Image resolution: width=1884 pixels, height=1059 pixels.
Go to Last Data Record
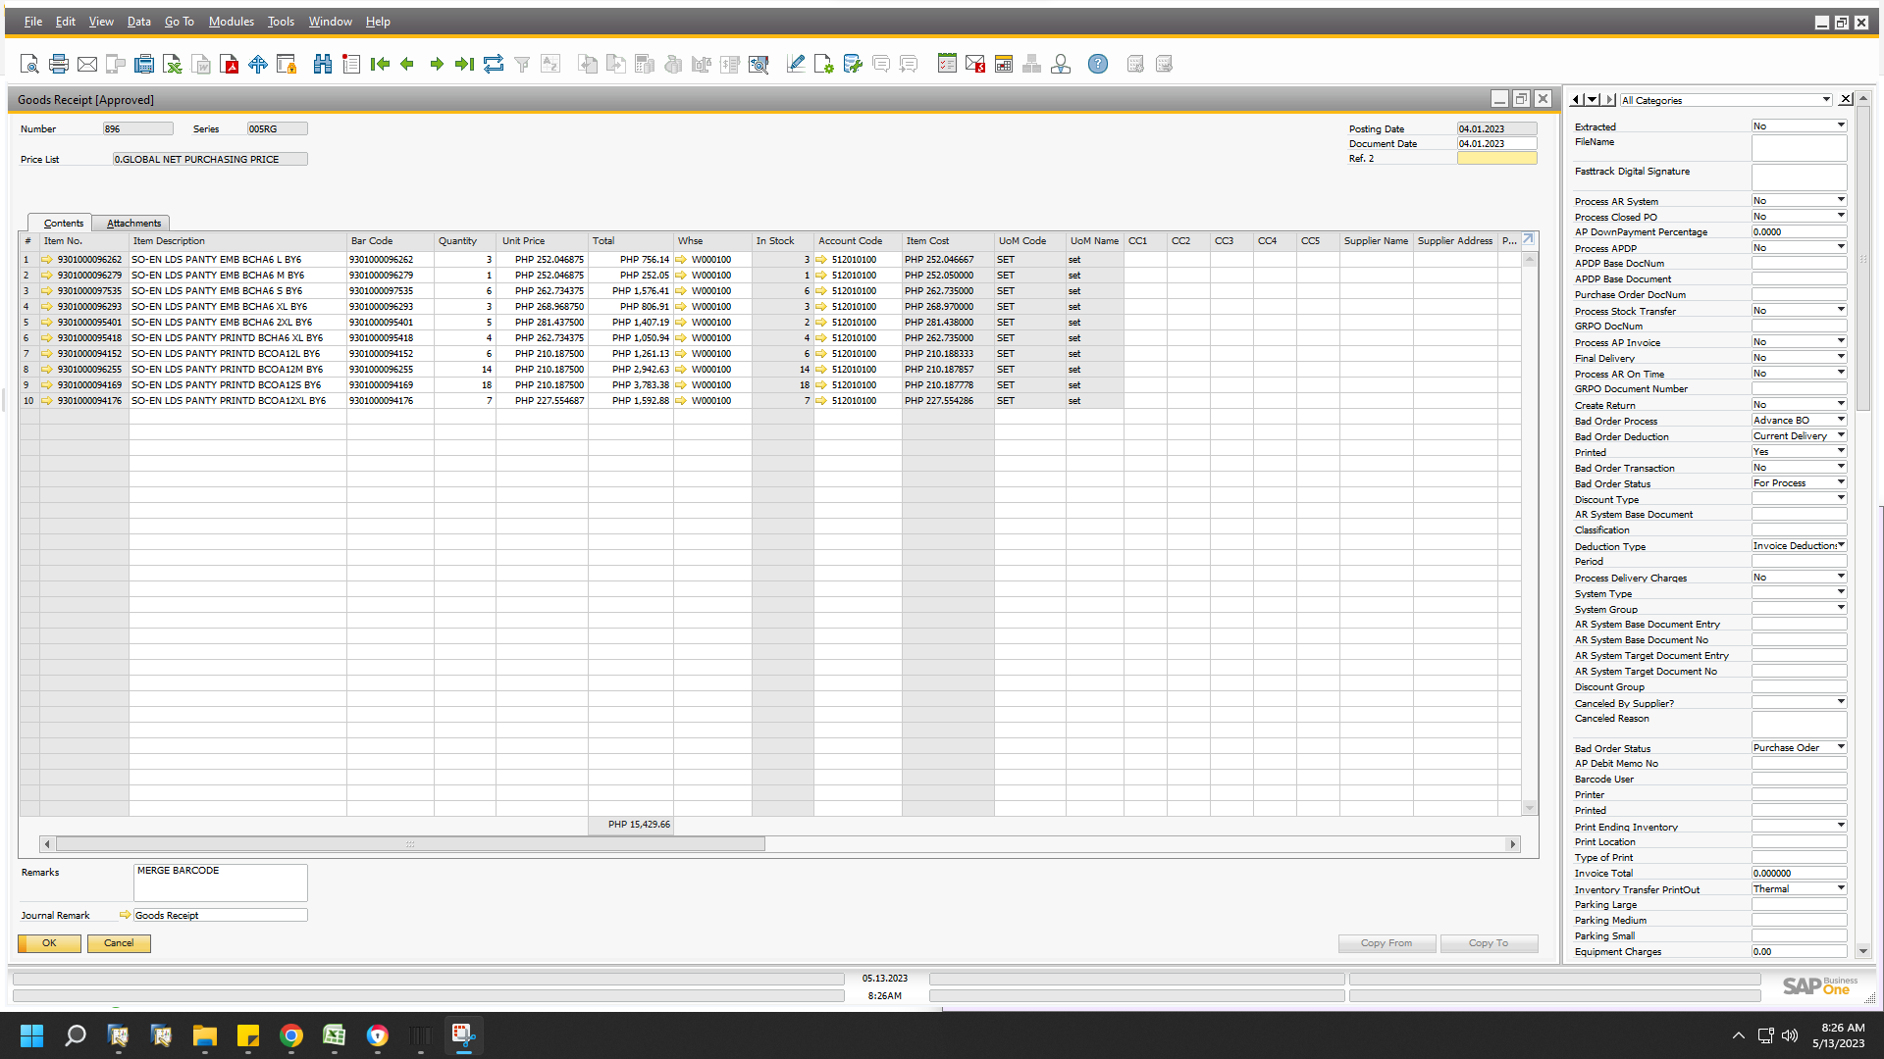coord(465,64)
